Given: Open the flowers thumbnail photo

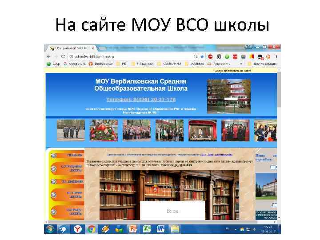Looking at the screenshot, I should click(x=104, y=130).
